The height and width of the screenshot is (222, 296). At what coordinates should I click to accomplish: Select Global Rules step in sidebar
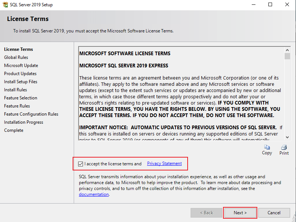tap(16, 57)
